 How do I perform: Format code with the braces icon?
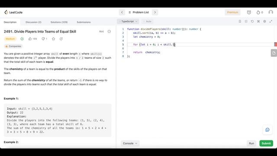246,21
